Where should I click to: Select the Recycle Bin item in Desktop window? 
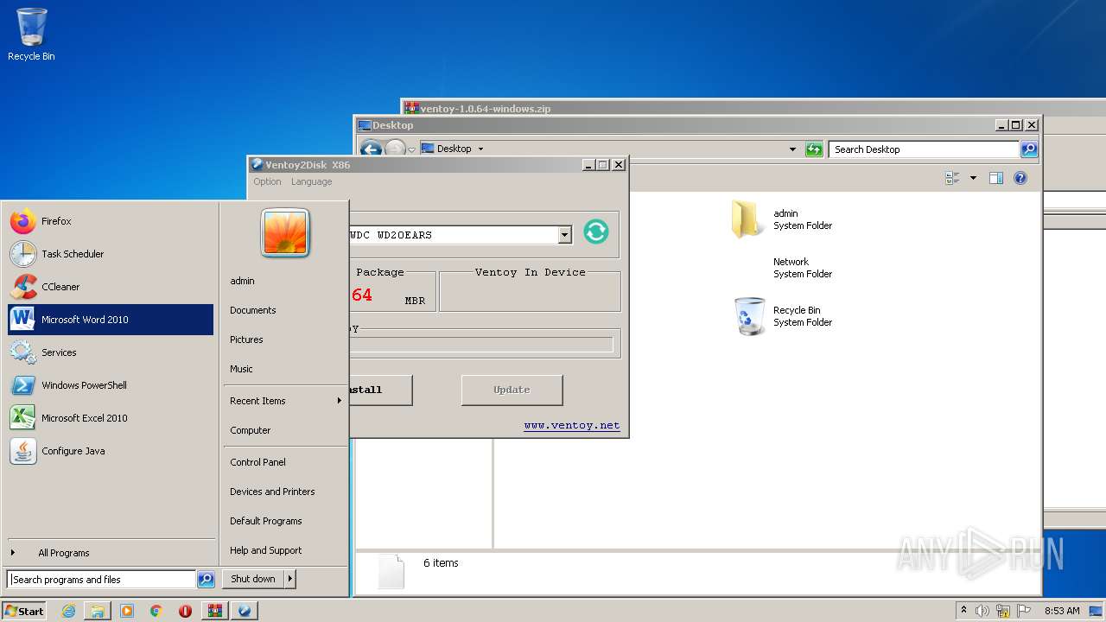coord(782,316)
